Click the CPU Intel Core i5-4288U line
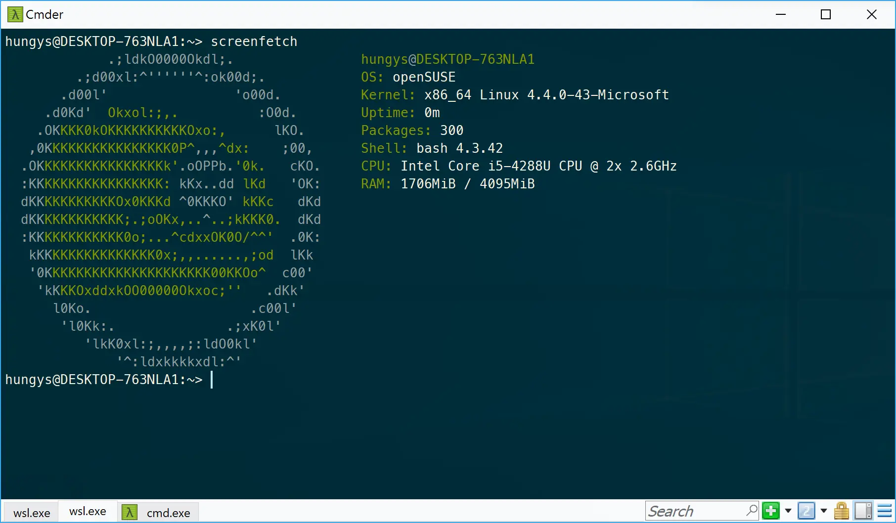The image size is (896, 523). 519,166
